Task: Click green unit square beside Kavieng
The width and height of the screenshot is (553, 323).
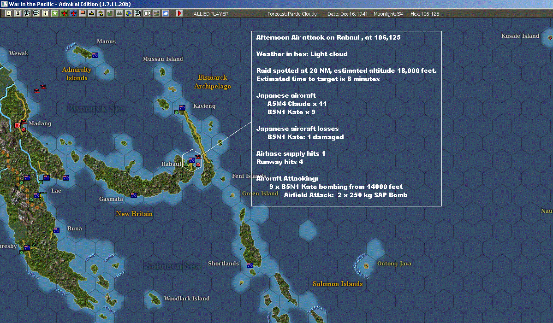Action: tap(176, 112)
